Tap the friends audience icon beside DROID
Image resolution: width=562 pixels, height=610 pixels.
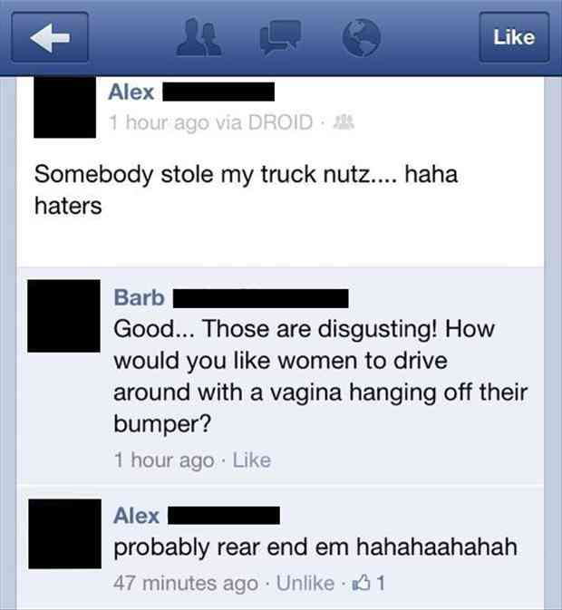[x=344, y=122]
